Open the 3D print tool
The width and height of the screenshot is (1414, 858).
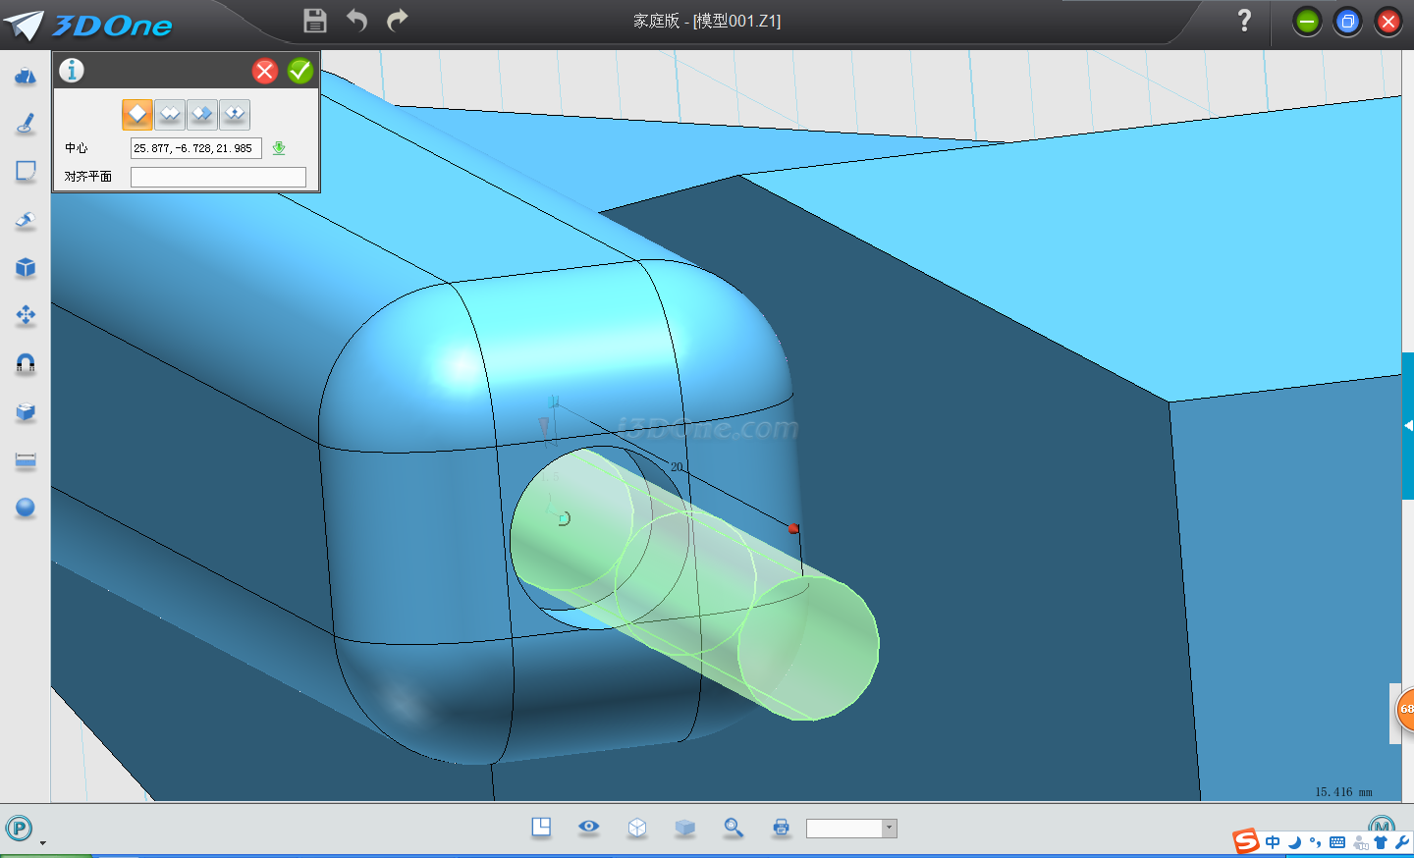tap(781, 828)
